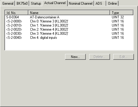
Task: Click the Delete... button
Action: [x=99, y=57]
